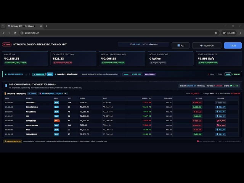Screen dimensions: 244x183
Task: Click the shield icon beside Bot Scanning Watchlist
Action: tap(6, 85)
